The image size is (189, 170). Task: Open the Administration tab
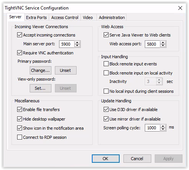(112, 17)
